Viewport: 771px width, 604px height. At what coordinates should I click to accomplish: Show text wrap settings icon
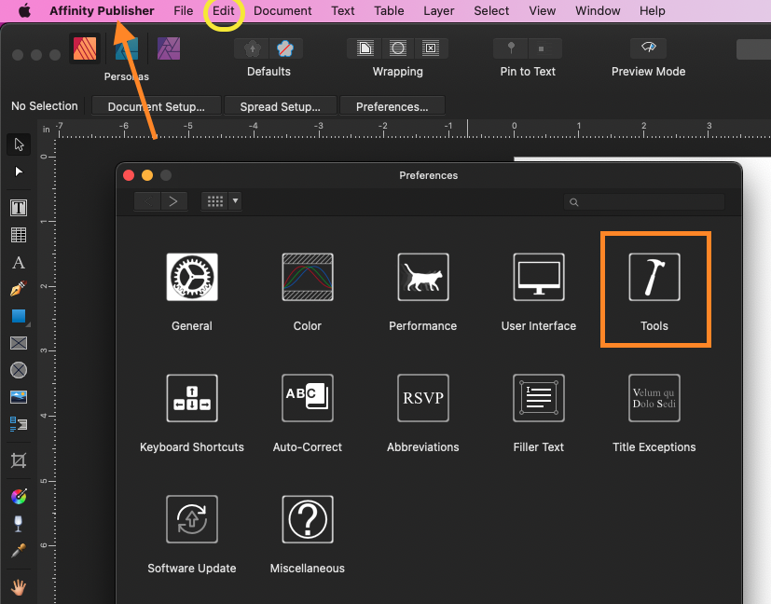click(x=365, y=48)
